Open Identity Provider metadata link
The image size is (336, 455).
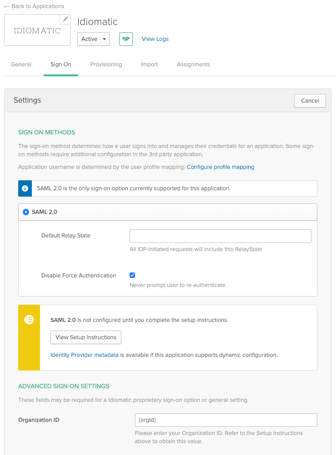click(85, 355)
